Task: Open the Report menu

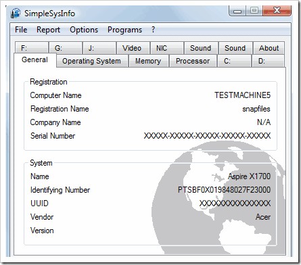Action: pyautogui.click(x=48, y=30)
